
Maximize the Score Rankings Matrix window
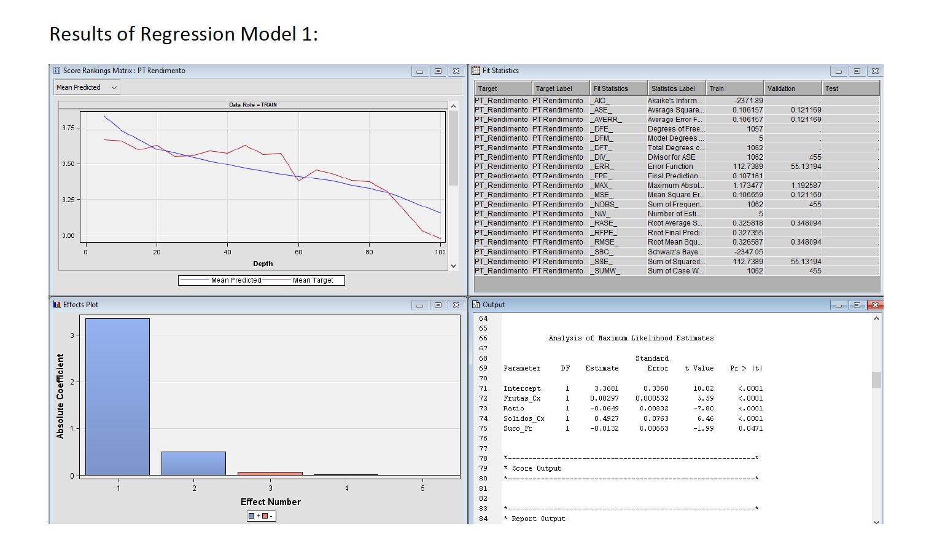(438, 71)
